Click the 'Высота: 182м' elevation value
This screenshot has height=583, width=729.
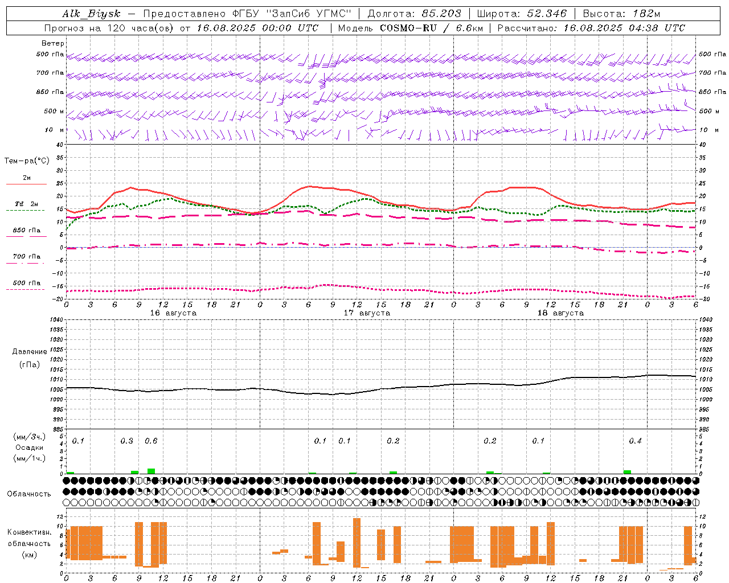(621, 14)
